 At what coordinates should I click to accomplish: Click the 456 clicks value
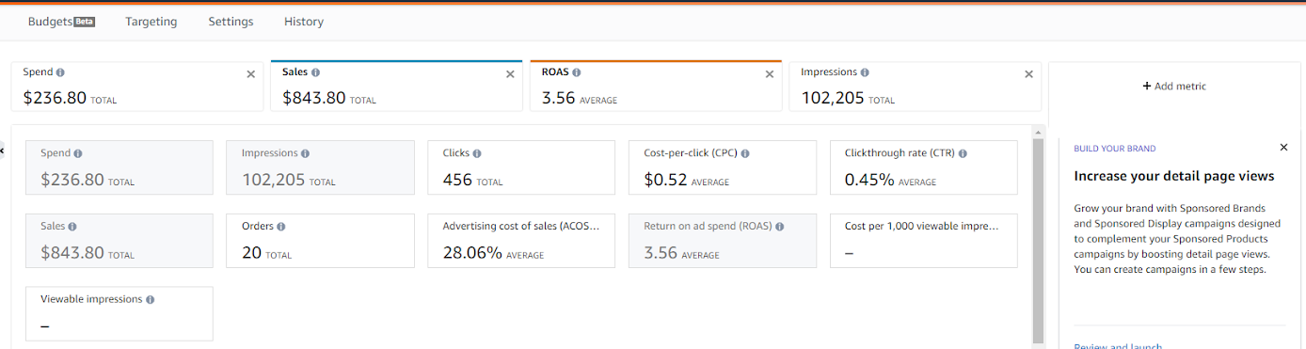coord(457,179)
